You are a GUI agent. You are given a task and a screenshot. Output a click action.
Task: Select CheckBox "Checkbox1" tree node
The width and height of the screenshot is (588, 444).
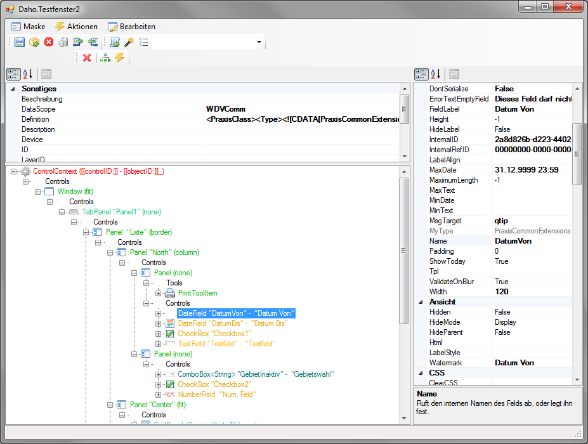point(214,334)
